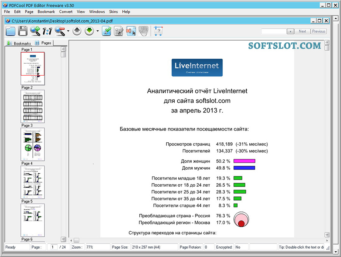341x257 pixels.
Task: Select the Page 2 thumbnail
Action: coord(33,106)
